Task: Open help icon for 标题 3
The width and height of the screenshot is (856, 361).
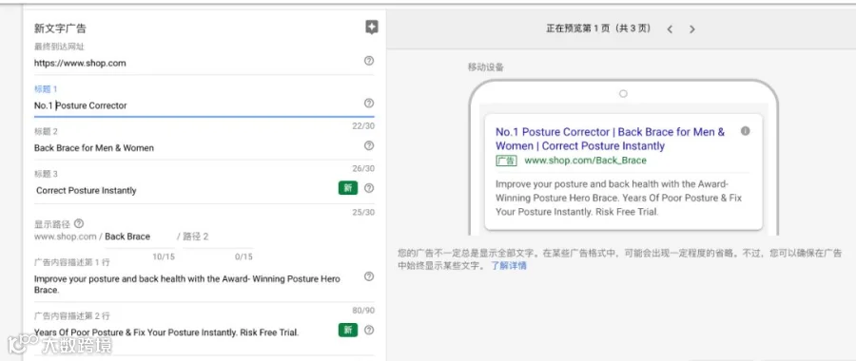Action: tap(369, 188)
